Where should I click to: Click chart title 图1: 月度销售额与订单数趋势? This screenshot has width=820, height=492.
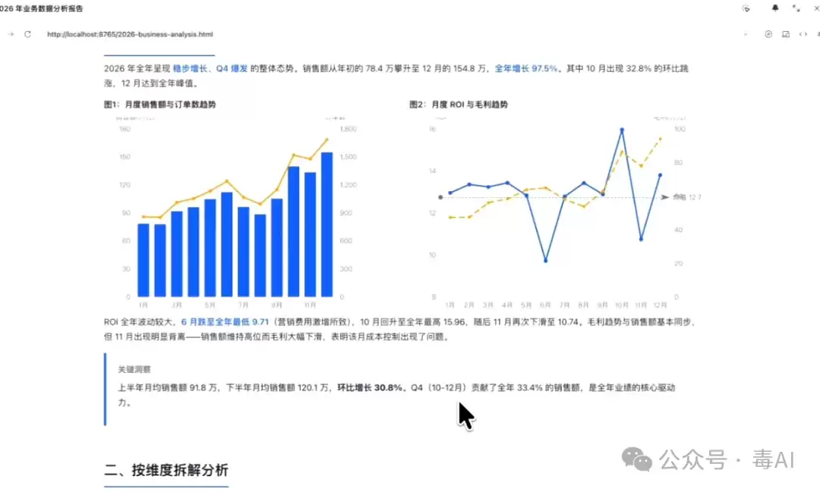pyautogui.click(x=160, y=105)
